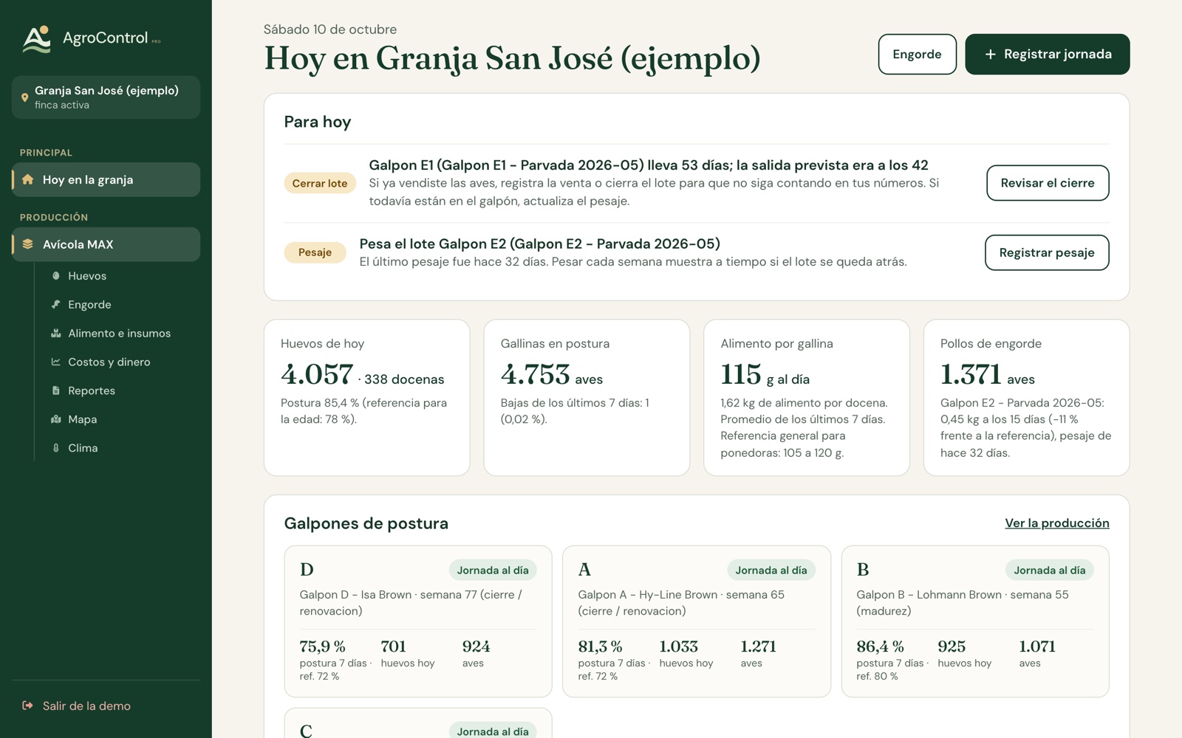
Task: Follow the Ver la producción link
Action: click(x=1056, y=523)
